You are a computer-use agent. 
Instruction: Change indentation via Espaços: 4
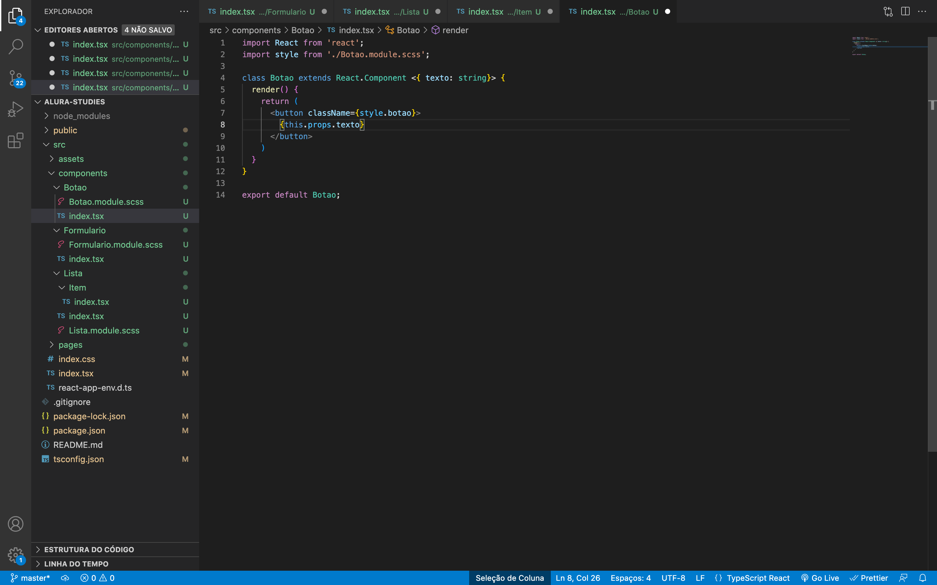631,578
